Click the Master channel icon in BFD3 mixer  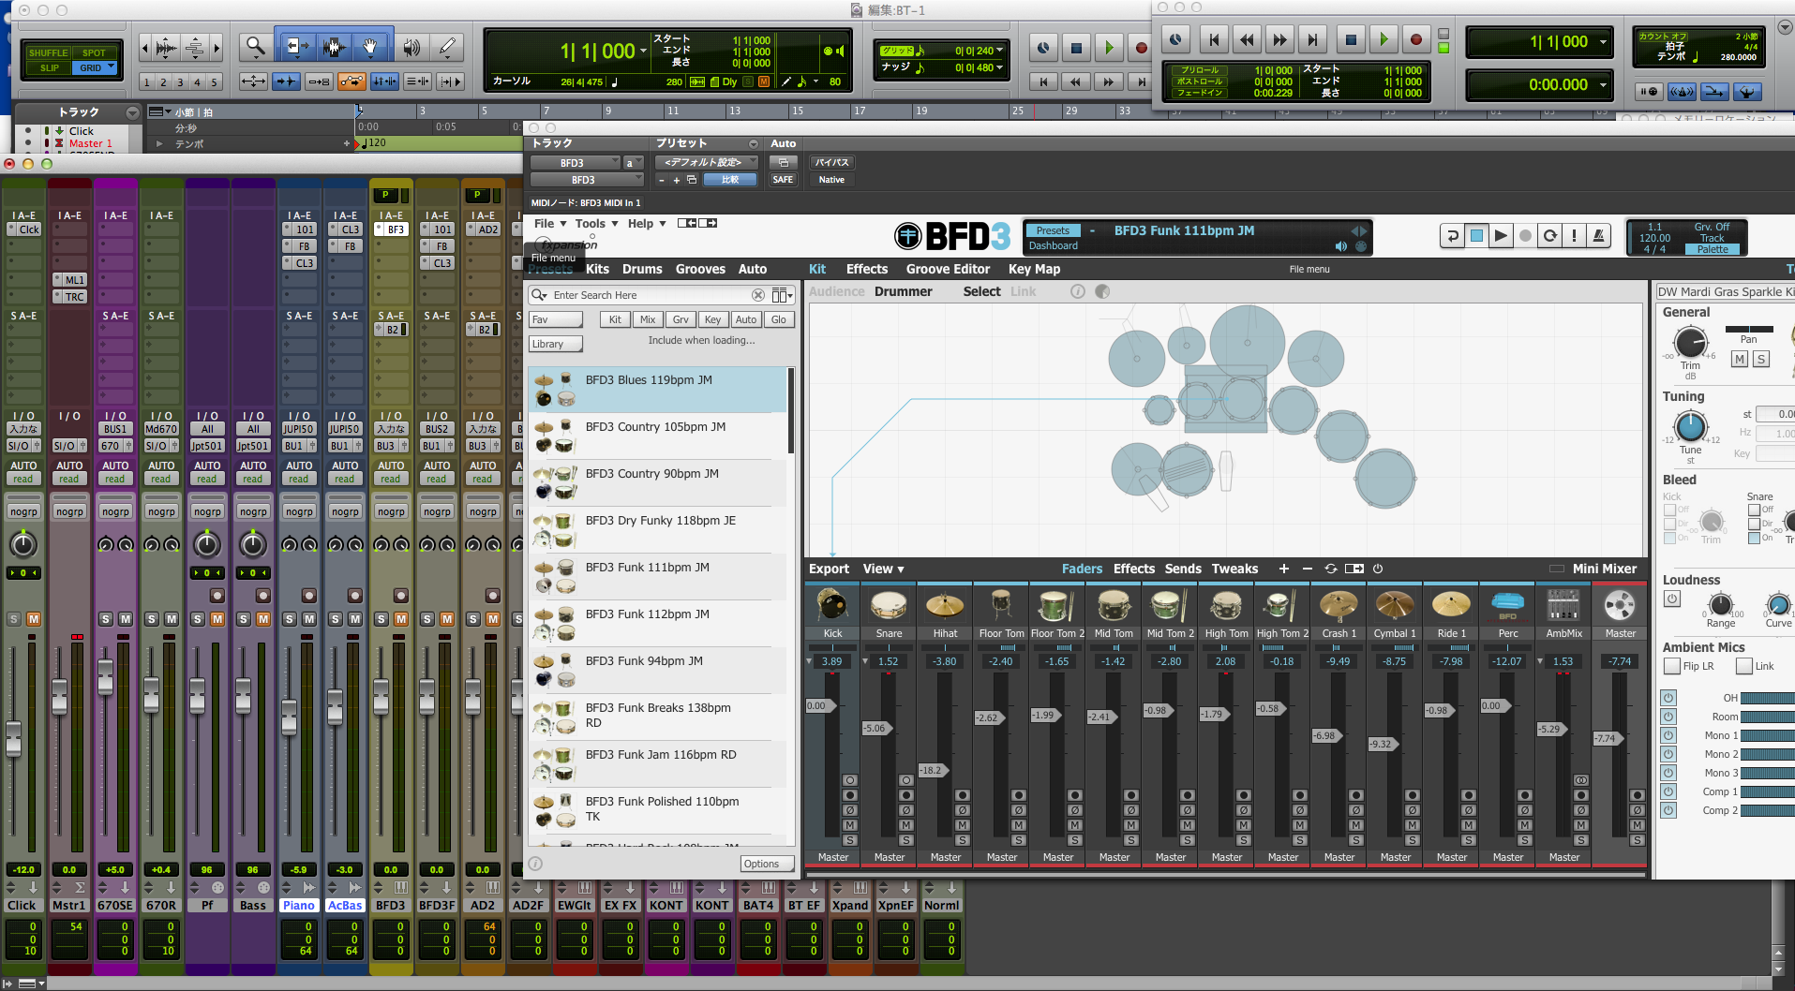point(1620,605)
